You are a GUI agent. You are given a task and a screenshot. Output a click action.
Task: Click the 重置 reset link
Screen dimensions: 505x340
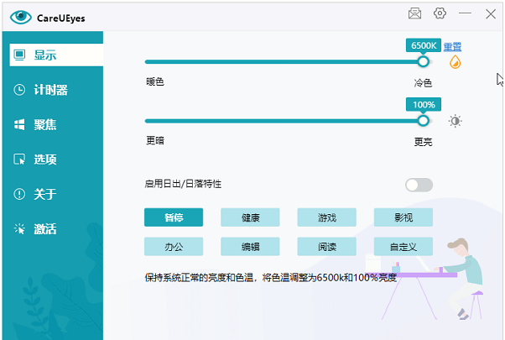452,46
